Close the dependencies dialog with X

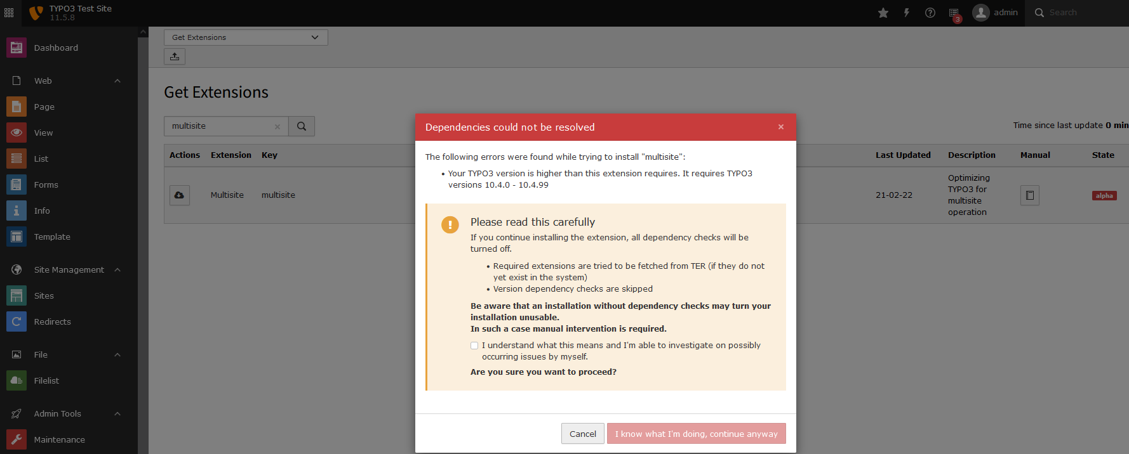pyautogui.click(x=781, y=127)
